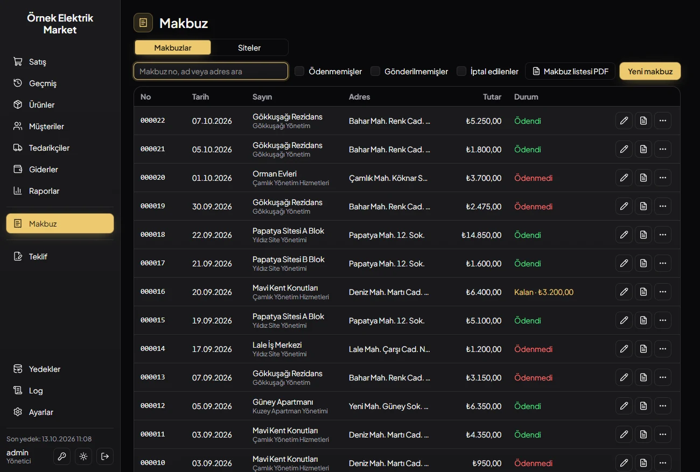Open document icon for receipt 000011
Viewport: 700px width, 472px height.
click(643, 434)
